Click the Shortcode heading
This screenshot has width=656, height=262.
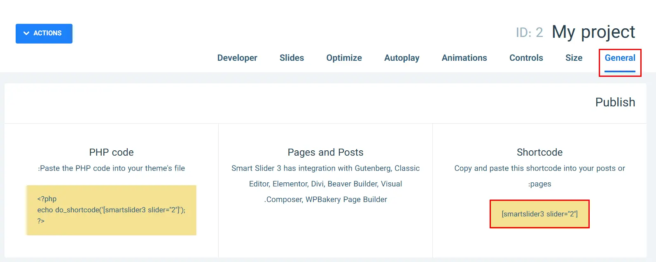539,152
